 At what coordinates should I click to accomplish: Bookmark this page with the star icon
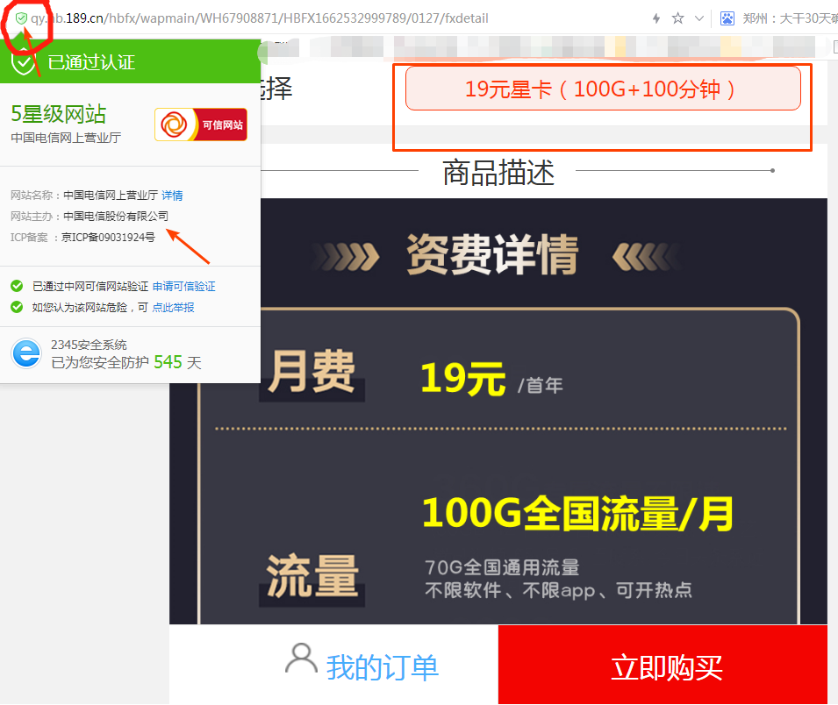[677, 18]
